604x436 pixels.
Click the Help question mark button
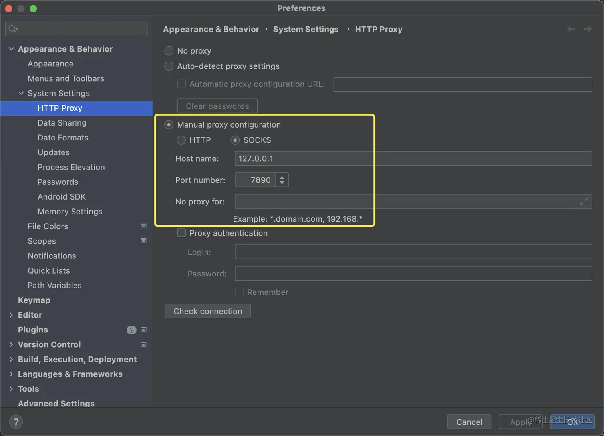(16, 422)
